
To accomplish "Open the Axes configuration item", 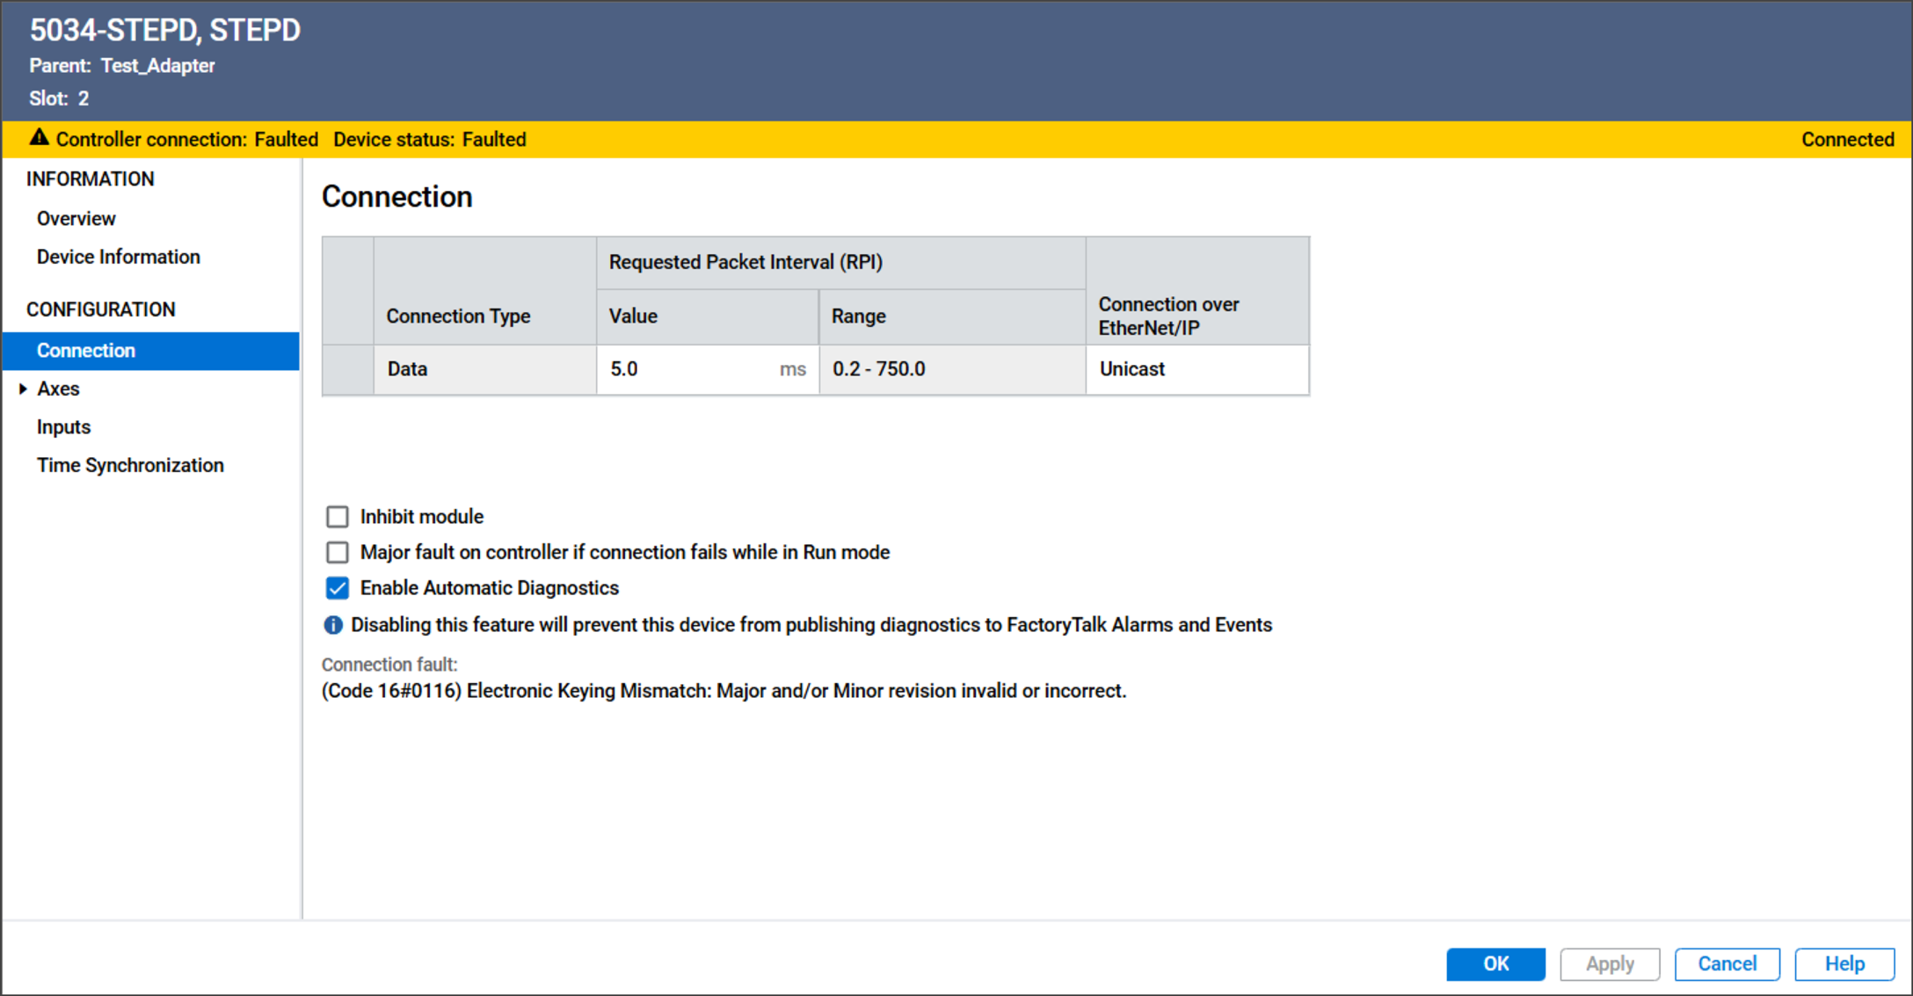I will coord(58,389).
